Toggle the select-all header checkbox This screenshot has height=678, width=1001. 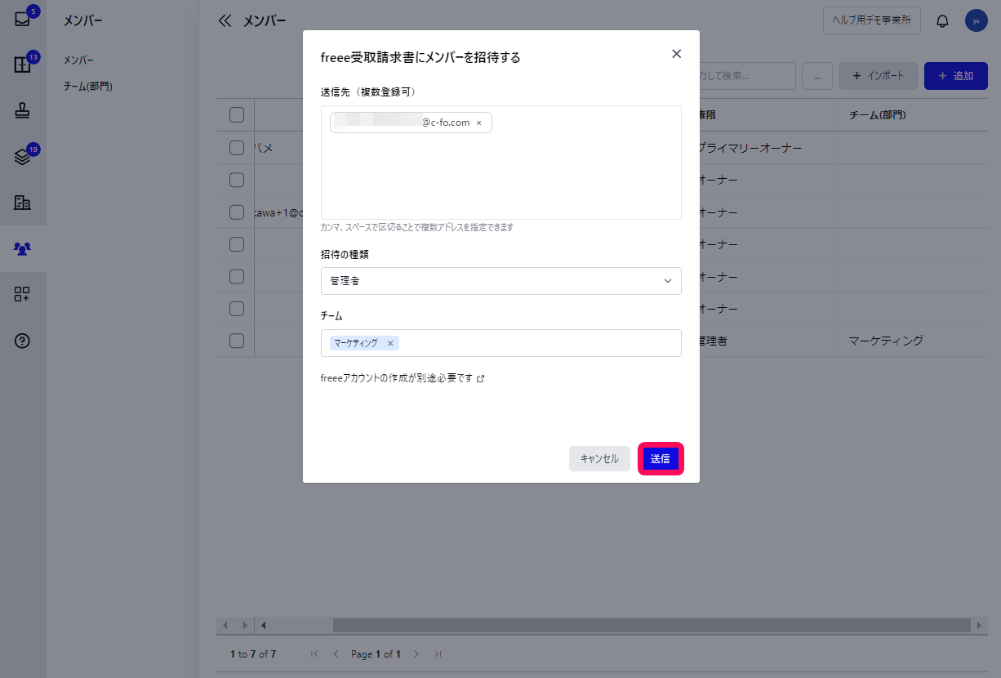click(237, 115)
